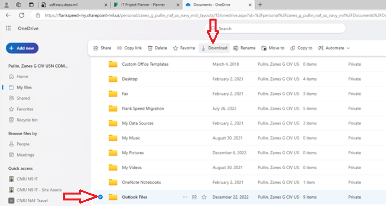Viewport: 386px width, 206px height.
Task: Click the Add new button
Action: click(22, 48)
